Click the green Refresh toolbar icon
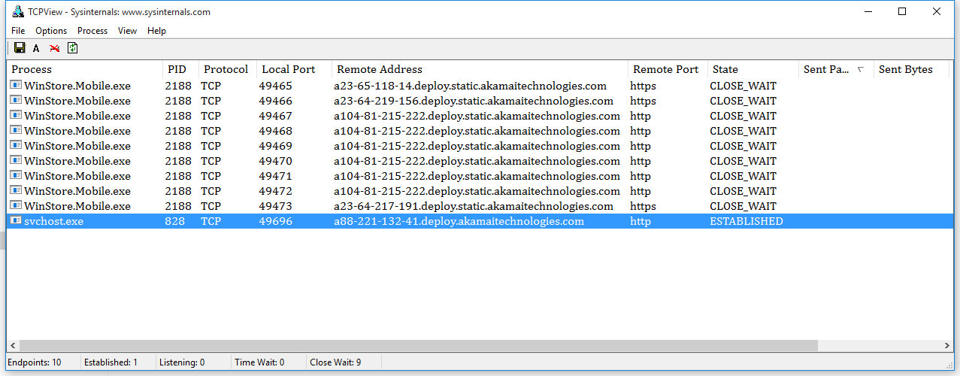The height and width of the screenshot is (376, 960). 72,48
